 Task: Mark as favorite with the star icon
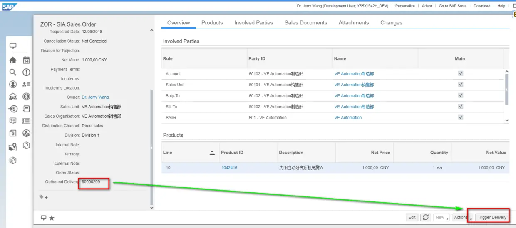52,218
